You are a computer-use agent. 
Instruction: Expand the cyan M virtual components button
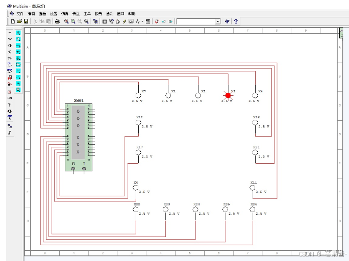(18, 71)
